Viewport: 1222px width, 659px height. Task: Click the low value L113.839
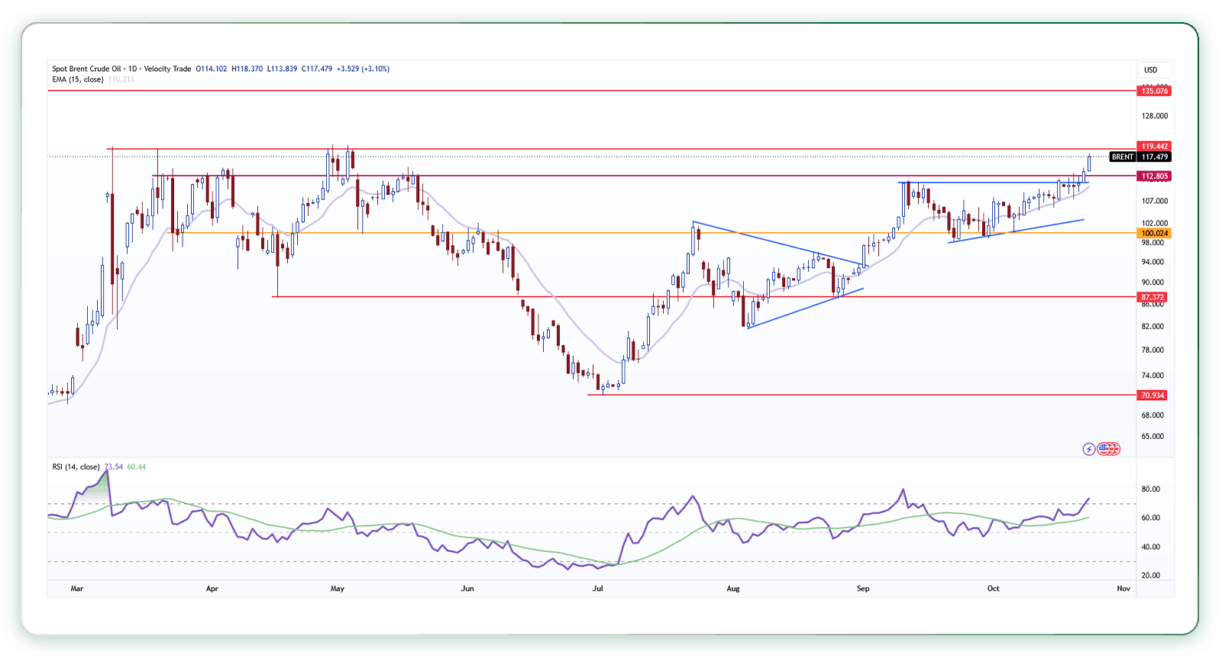tap(282, 69)
